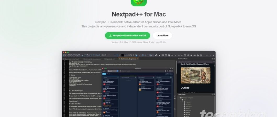Click the Outline heading in Markdown Panel
277x117 pixels.
(185, 88)
